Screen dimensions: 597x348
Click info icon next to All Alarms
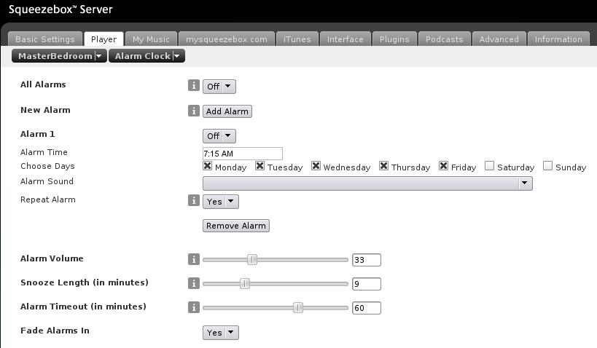(193, 86)
